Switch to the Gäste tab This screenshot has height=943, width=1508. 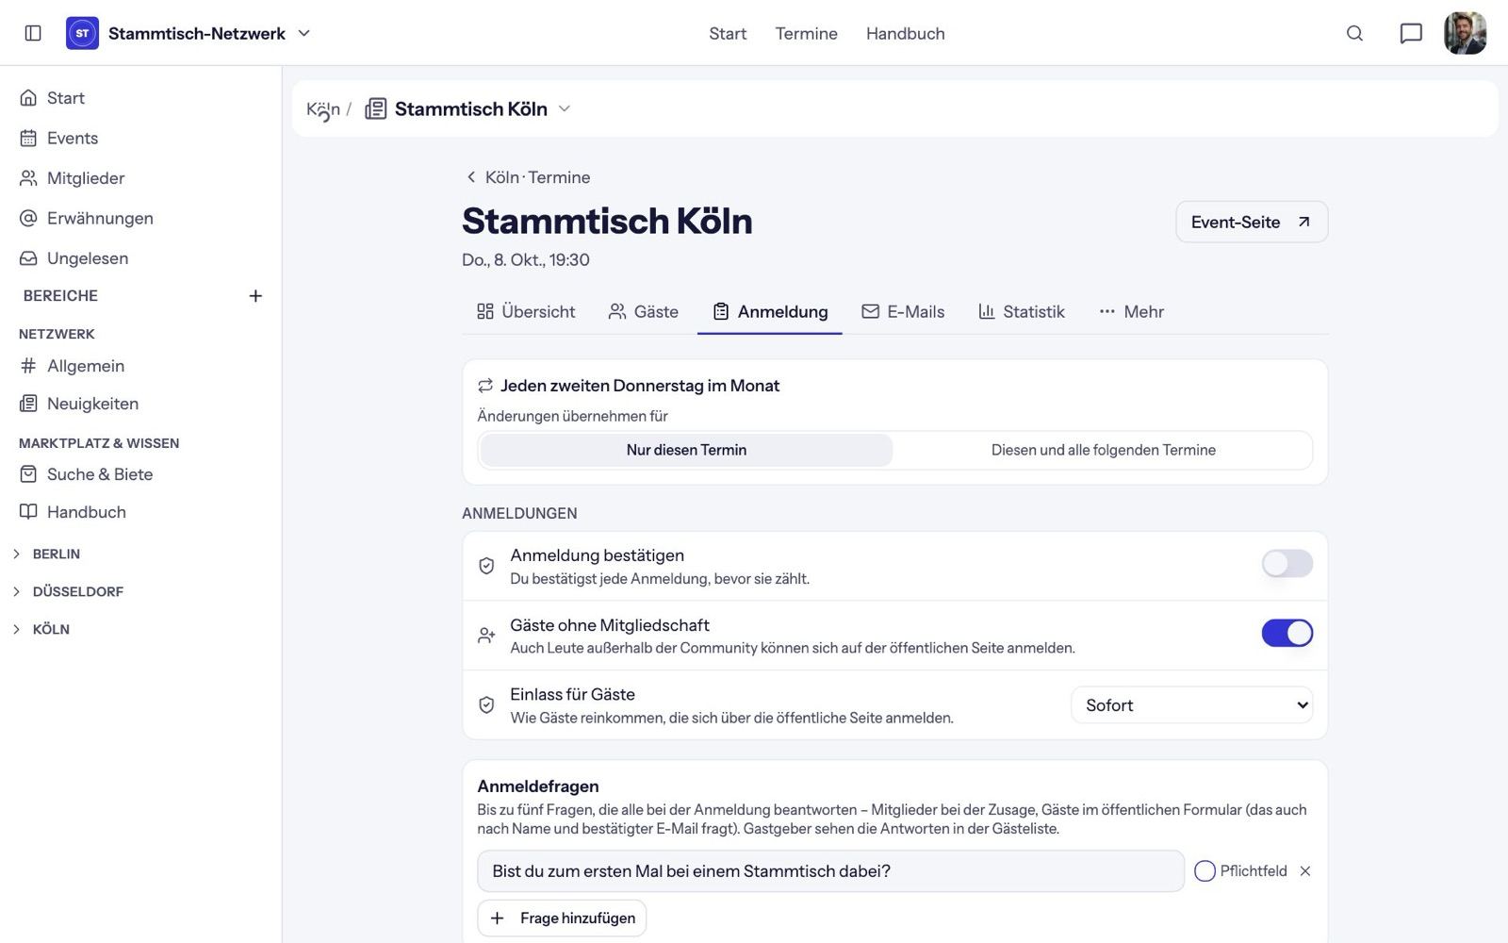(644, 311)
